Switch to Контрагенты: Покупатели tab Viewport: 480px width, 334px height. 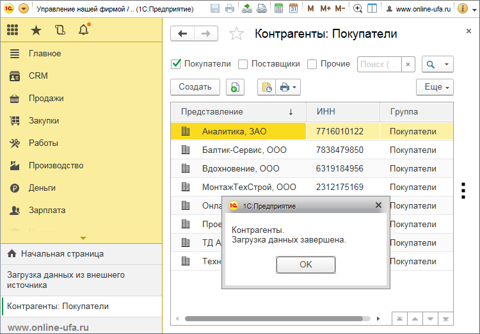(x=81, y=306)
